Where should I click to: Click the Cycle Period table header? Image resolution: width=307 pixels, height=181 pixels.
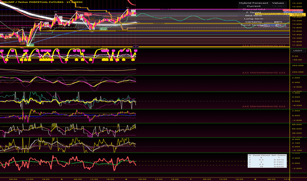click(x=261, y=155)
